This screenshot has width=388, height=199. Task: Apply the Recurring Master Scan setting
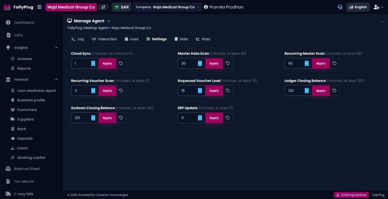(321, 63)
